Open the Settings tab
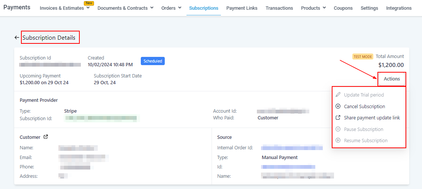 pos(369,8)
